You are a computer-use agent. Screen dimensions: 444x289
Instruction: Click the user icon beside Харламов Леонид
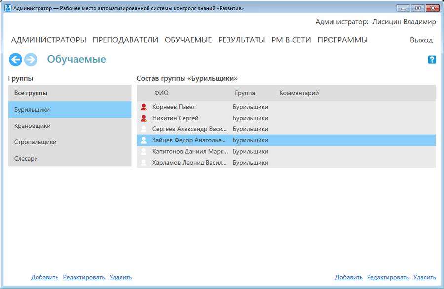[x=144, y=162]
